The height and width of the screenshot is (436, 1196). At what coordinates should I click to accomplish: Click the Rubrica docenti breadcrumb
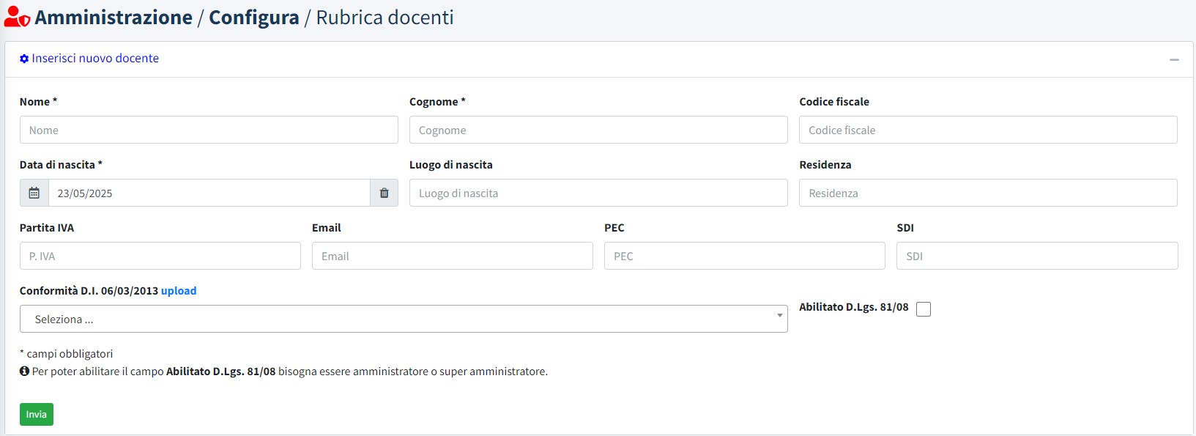tap(385, 18)
